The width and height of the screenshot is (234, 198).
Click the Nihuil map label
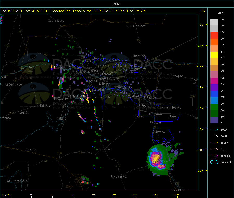(x=61, y=119)
